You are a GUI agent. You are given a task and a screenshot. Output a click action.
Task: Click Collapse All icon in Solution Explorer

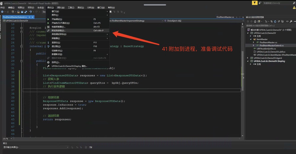[278, 21]
